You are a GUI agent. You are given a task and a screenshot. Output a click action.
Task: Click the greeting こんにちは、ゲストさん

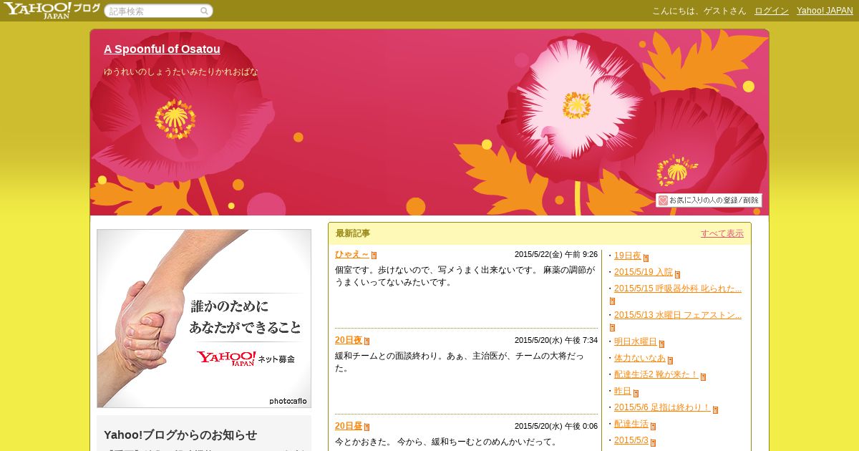(x=699, y=11)
